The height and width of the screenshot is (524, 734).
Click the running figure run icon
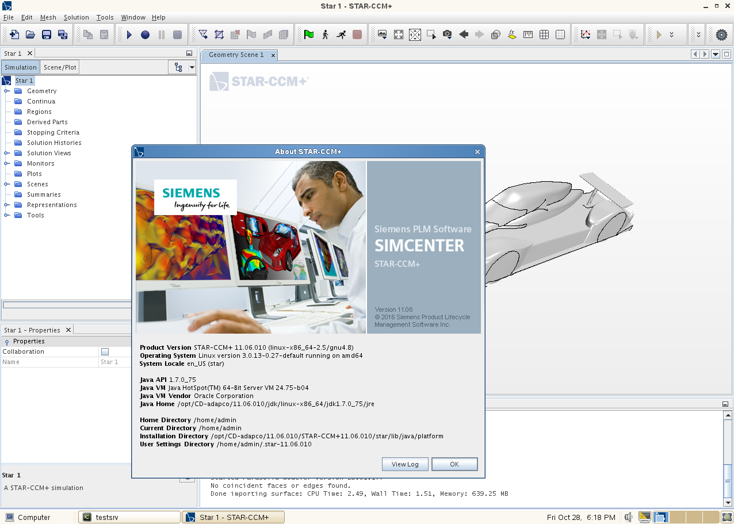click(x=341, y=35)
